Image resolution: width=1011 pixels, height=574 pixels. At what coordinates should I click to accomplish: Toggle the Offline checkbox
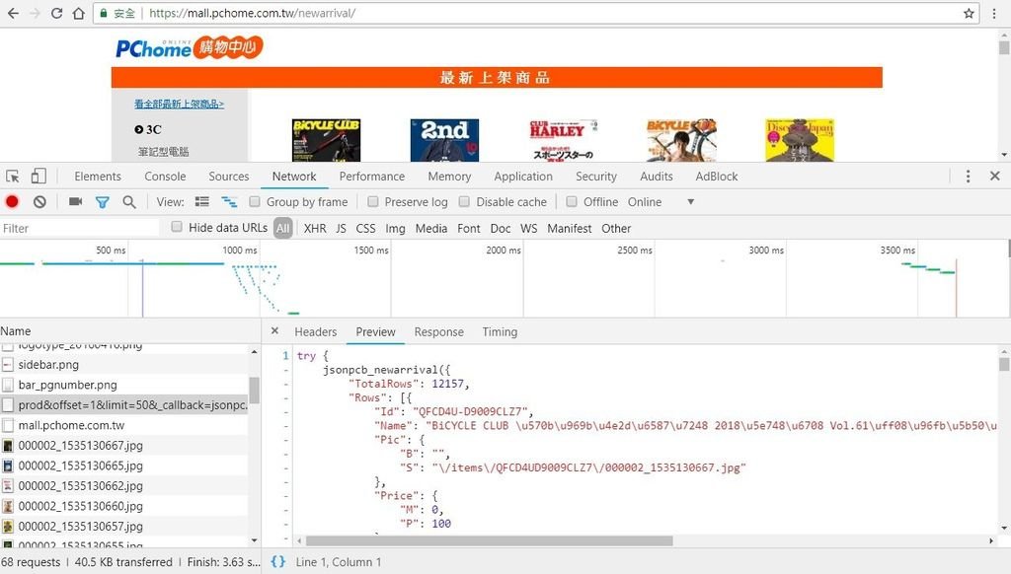(x=572, y=201)
